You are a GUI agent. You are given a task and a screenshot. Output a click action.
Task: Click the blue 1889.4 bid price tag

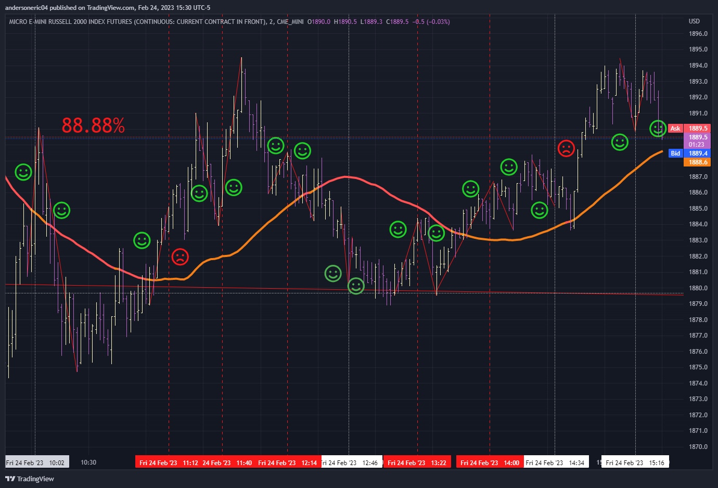[x=697, y=153]
